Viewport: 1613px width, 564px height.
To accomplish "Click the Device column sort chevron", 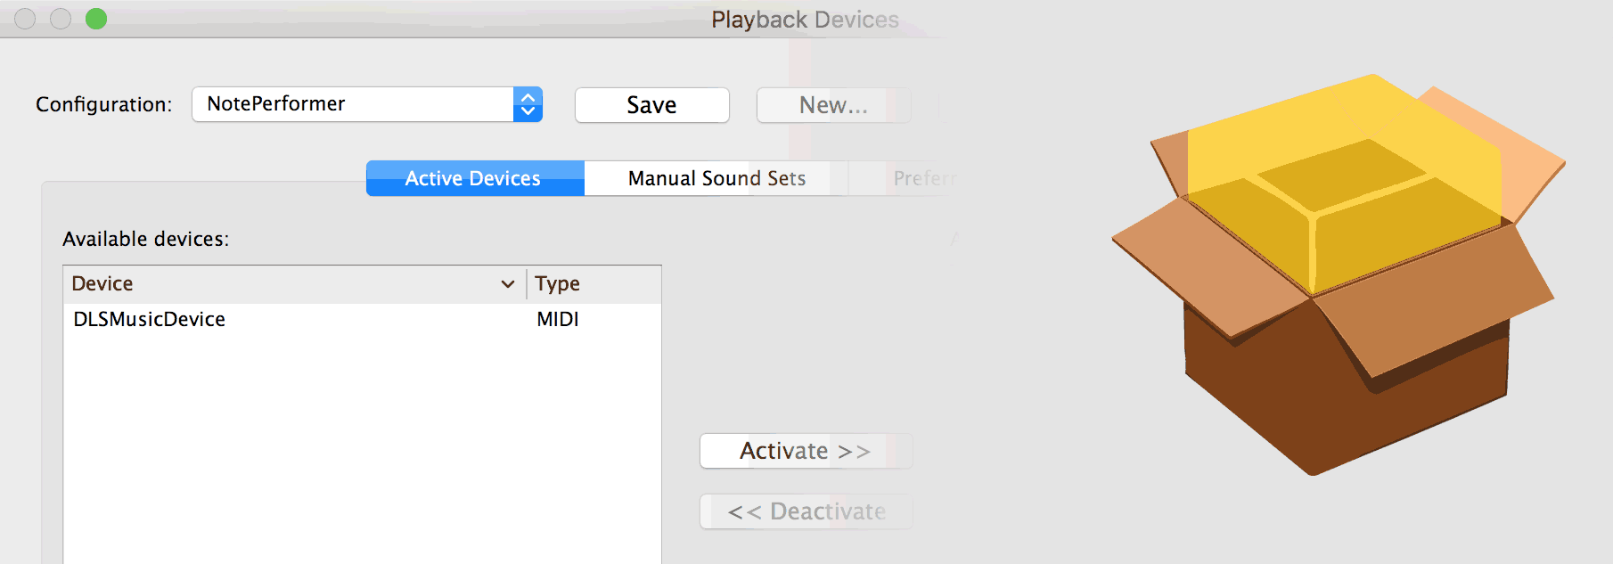I will point(508,284).
